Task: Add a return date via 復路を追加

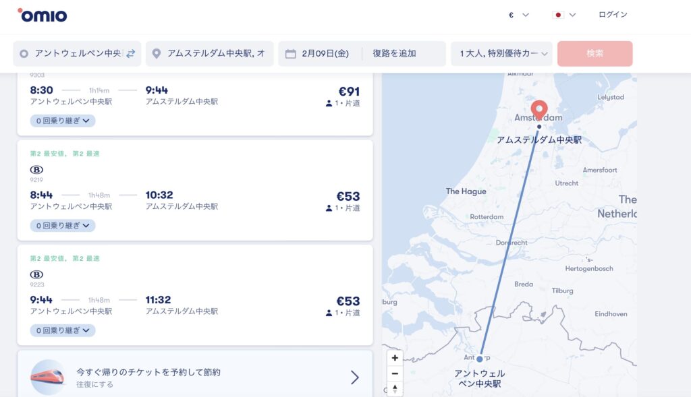Action: coord(394,53)
